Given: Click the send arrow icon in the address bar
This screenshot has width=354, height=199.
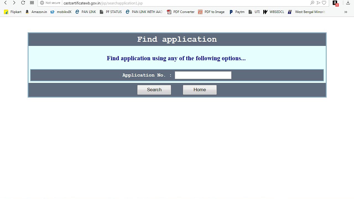Looking at the screenshot, I should [318, 3].
